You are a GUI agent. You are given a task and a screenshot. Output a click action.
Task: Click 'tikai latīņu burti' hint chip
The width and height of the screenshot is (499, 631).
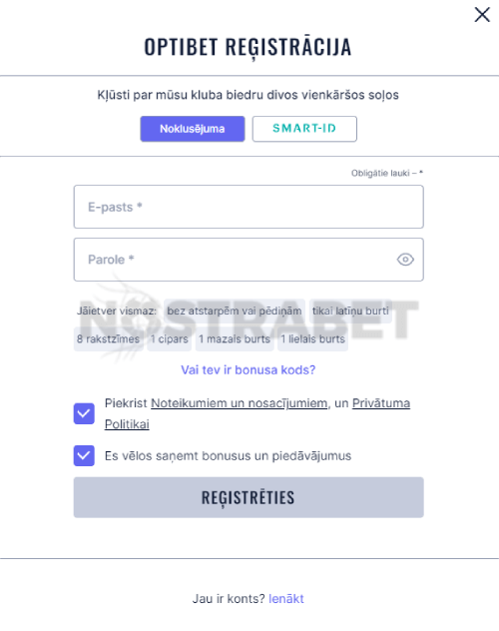point(350,311)
